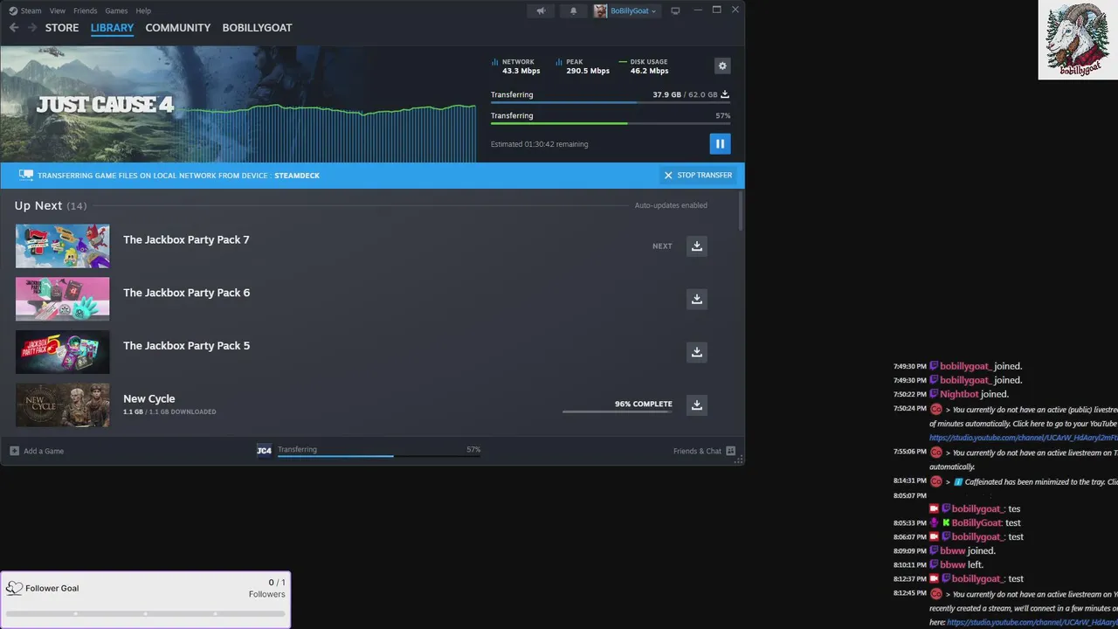Open the Steam announcements megaphone icon
This screenshot has height=629, width=1118.
(x=542, y=10)
